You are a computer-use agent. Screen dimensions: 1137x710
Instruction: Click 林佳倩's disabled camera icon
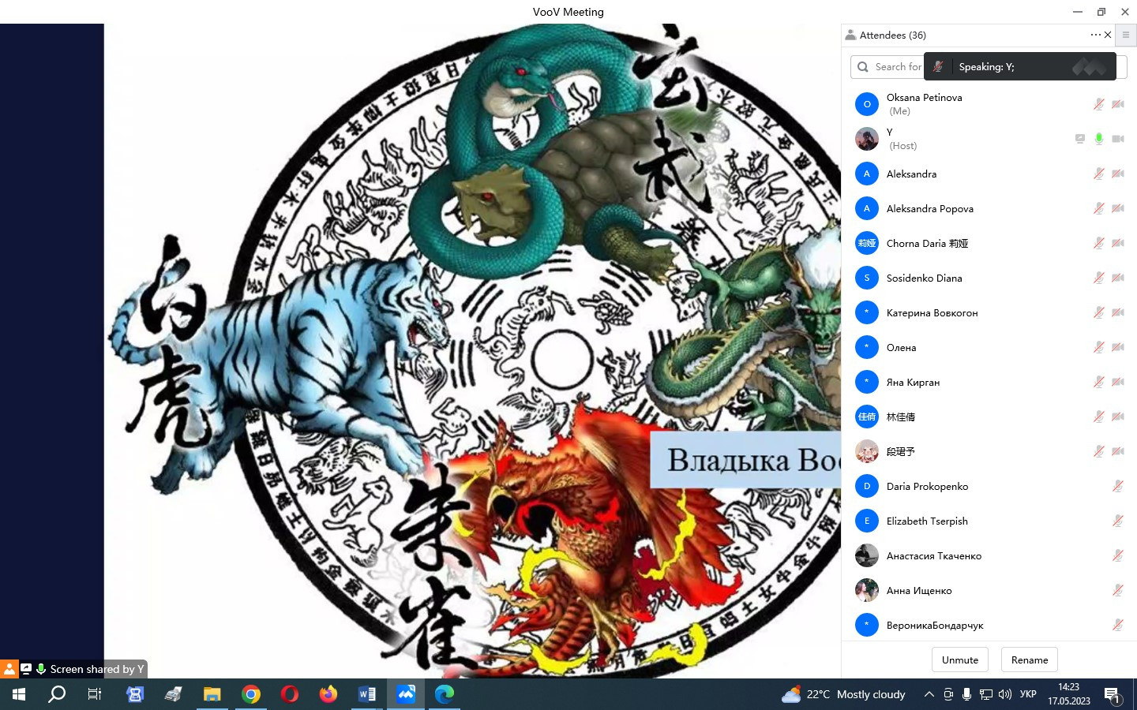click(x=1118, y=417)
